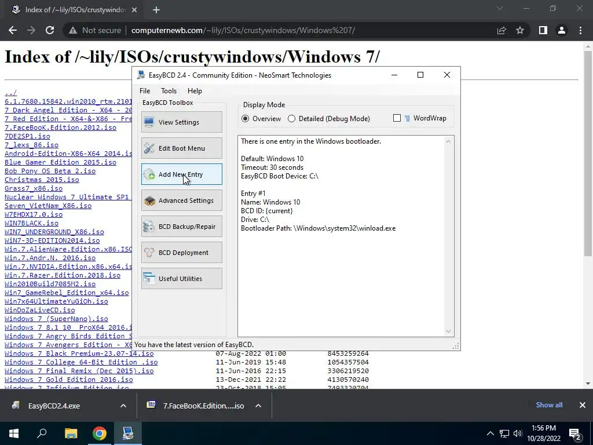The height and width of the screenshot is (445, 593).
Task: Open the 7.FaceBooK.Edition.2012.iso link
Action: pos(60,127)
